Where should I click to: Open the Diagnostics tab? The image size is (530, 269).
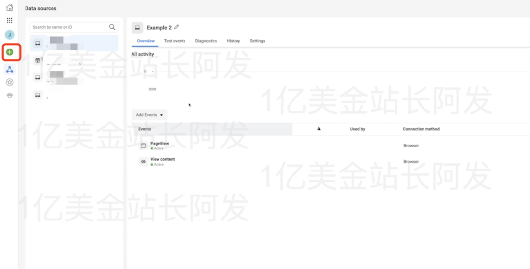tap(206, 41)
